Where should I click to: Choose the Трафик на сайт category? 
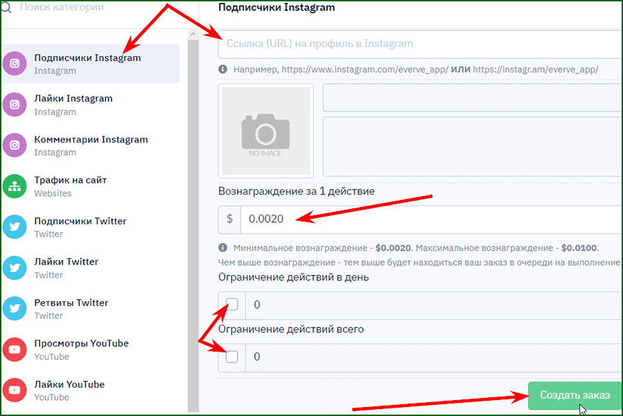(x=91, y=186)
